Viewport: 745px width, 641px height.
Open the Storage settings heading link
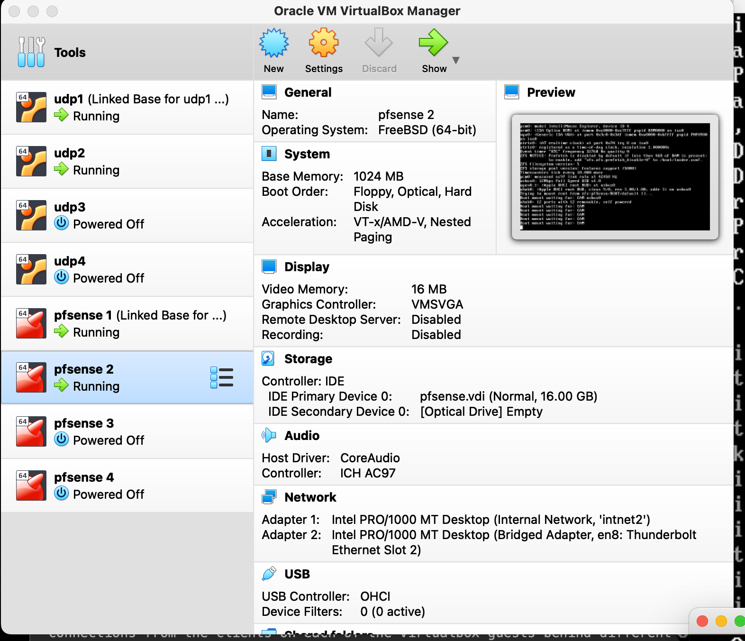[309, 359]
